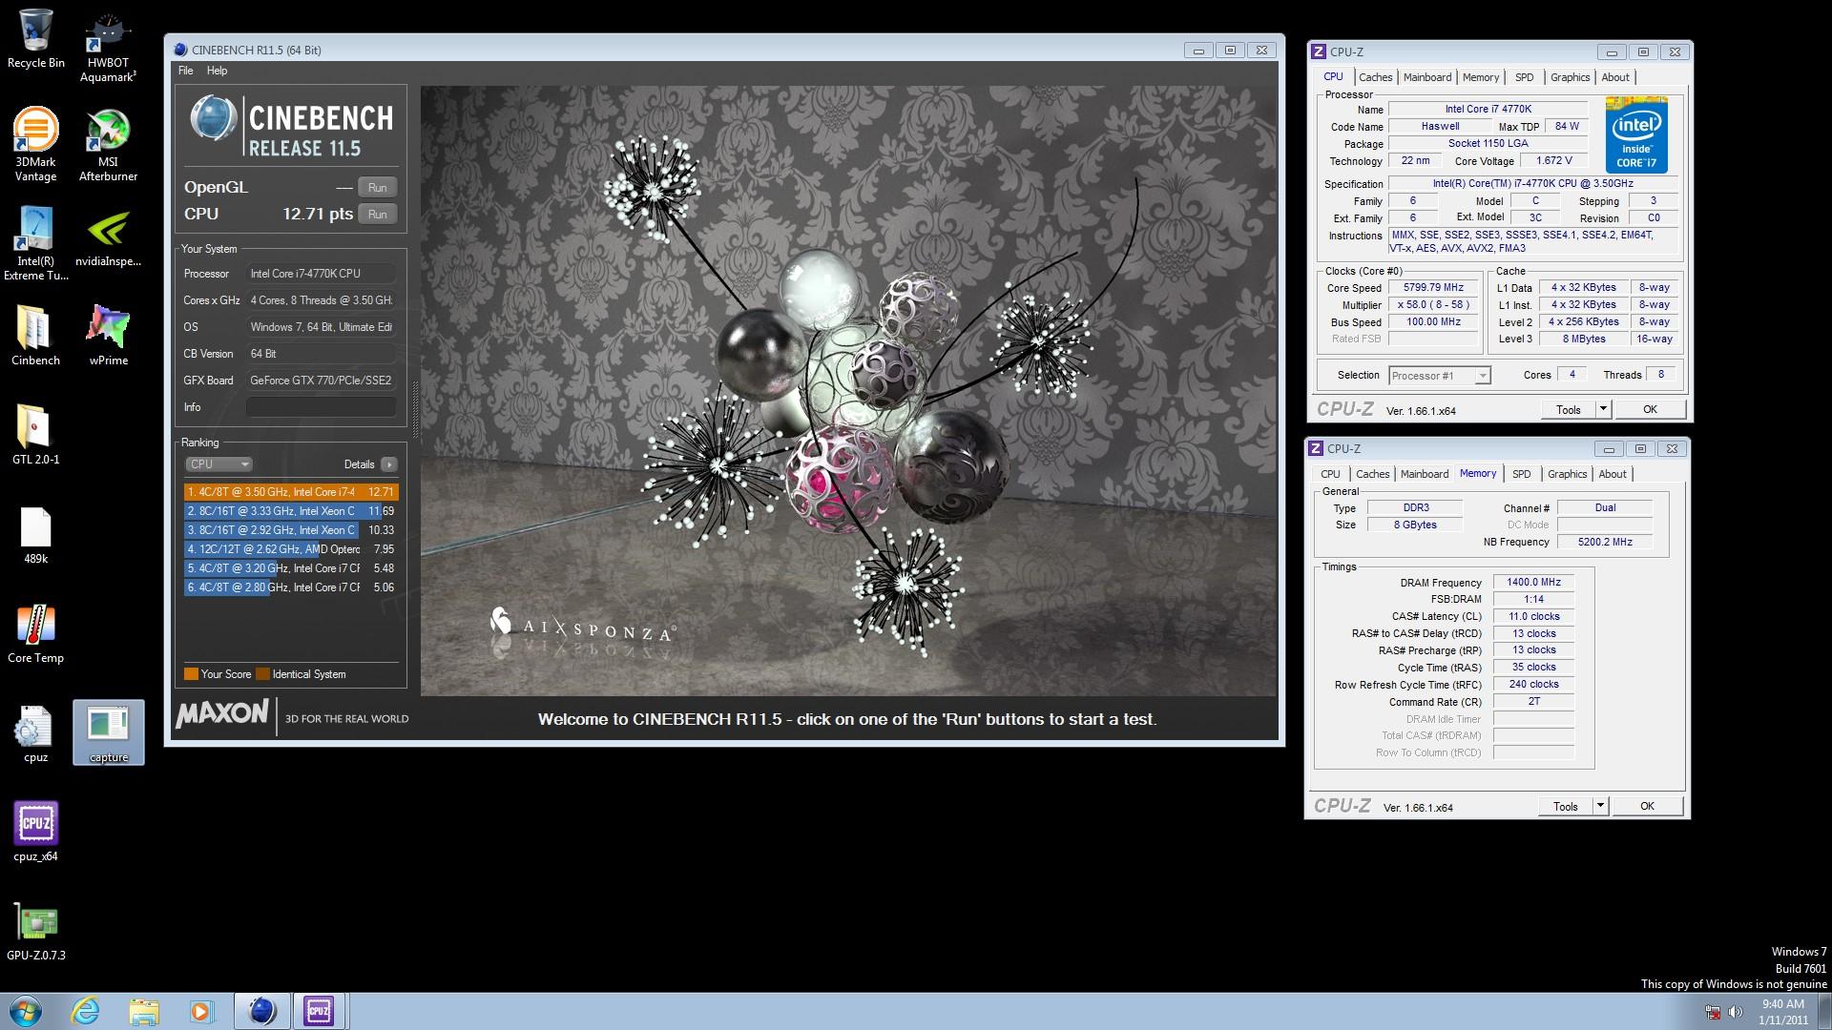Open the cpuz settings file icon
This screenshot has height=1030, width=1832.
pos(35,732)
